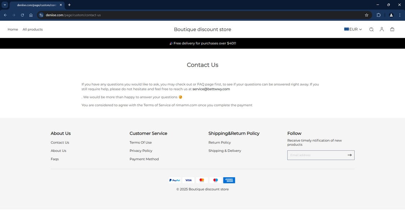
Task: Open the store search icon
Action: point(371,29)
